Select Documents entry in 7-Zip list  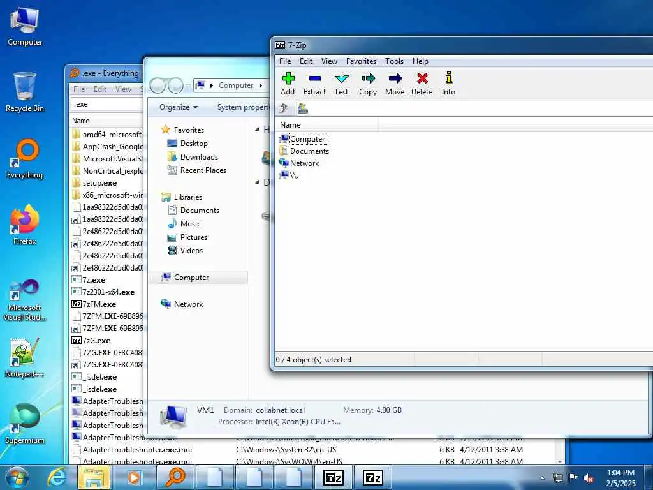click(304, 151)
